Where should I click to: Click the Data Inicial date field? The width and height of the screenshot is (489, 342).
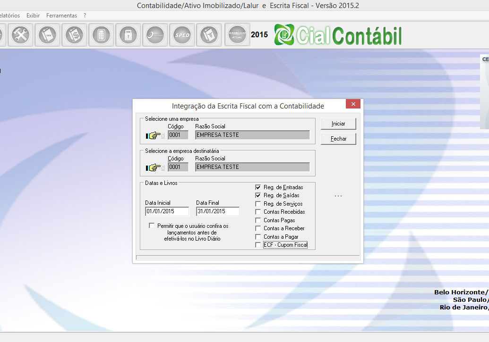[167, 211]
